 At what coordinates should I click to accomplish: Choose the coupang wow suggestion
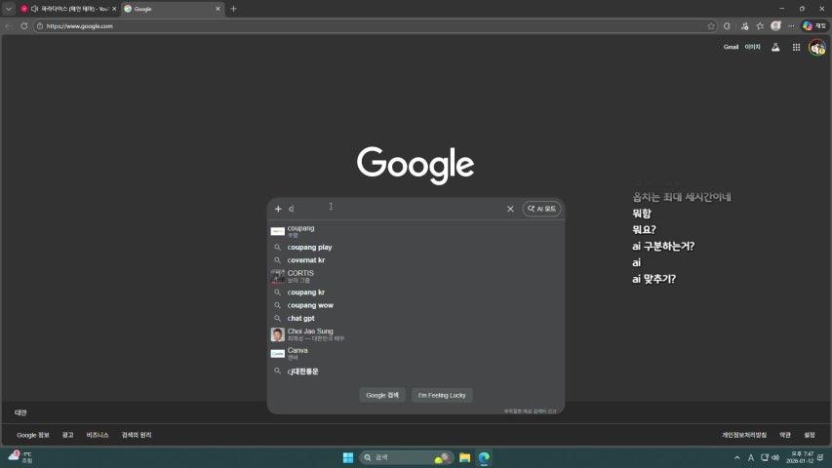[416, 305]
